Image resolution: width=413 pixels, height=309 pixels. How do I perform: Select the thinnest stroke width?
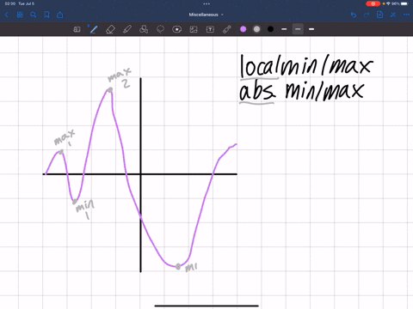284,29
